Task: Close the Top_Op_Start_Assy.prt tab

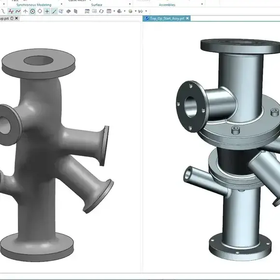Action: pyautogui.click(x=187, y=18)
